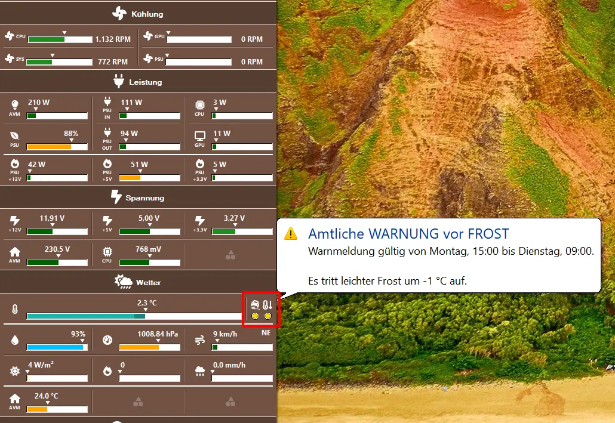Click the PSU +5V 51 W bar
Viewport: 615px width, 423px height.
click(149, 178)
